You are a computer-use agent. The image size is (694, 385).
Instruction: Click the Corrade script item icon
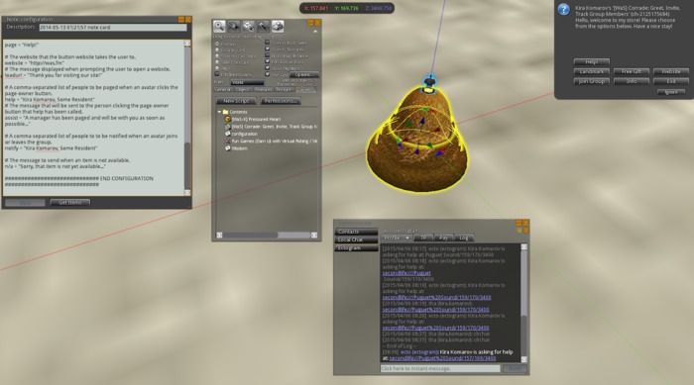227,127
